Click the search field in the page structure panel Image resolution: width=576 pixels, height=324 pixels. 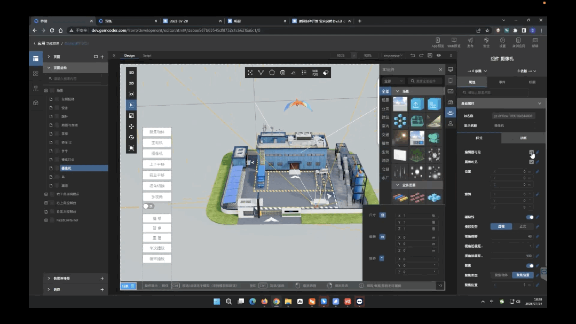click(76, 78)
